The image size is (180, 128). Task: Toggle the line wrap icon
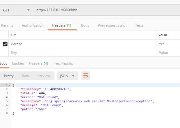(x=86, y=76)
